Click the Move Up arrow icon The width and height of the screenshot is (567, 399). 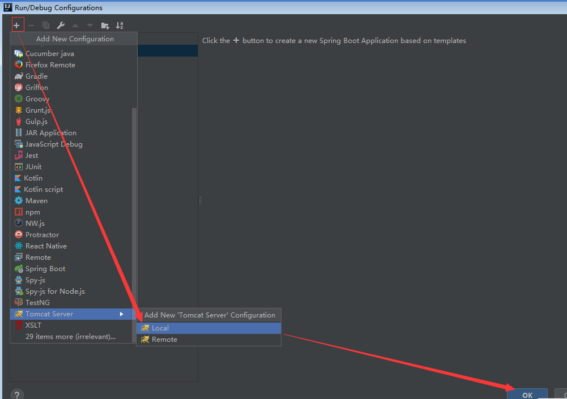point(75,25)
